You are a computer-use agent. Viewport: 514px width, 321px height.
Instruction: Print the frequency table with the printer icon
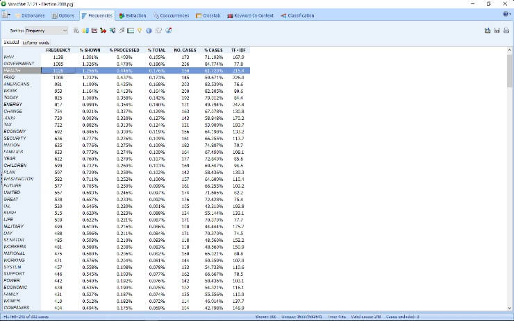tap(506, 31)
